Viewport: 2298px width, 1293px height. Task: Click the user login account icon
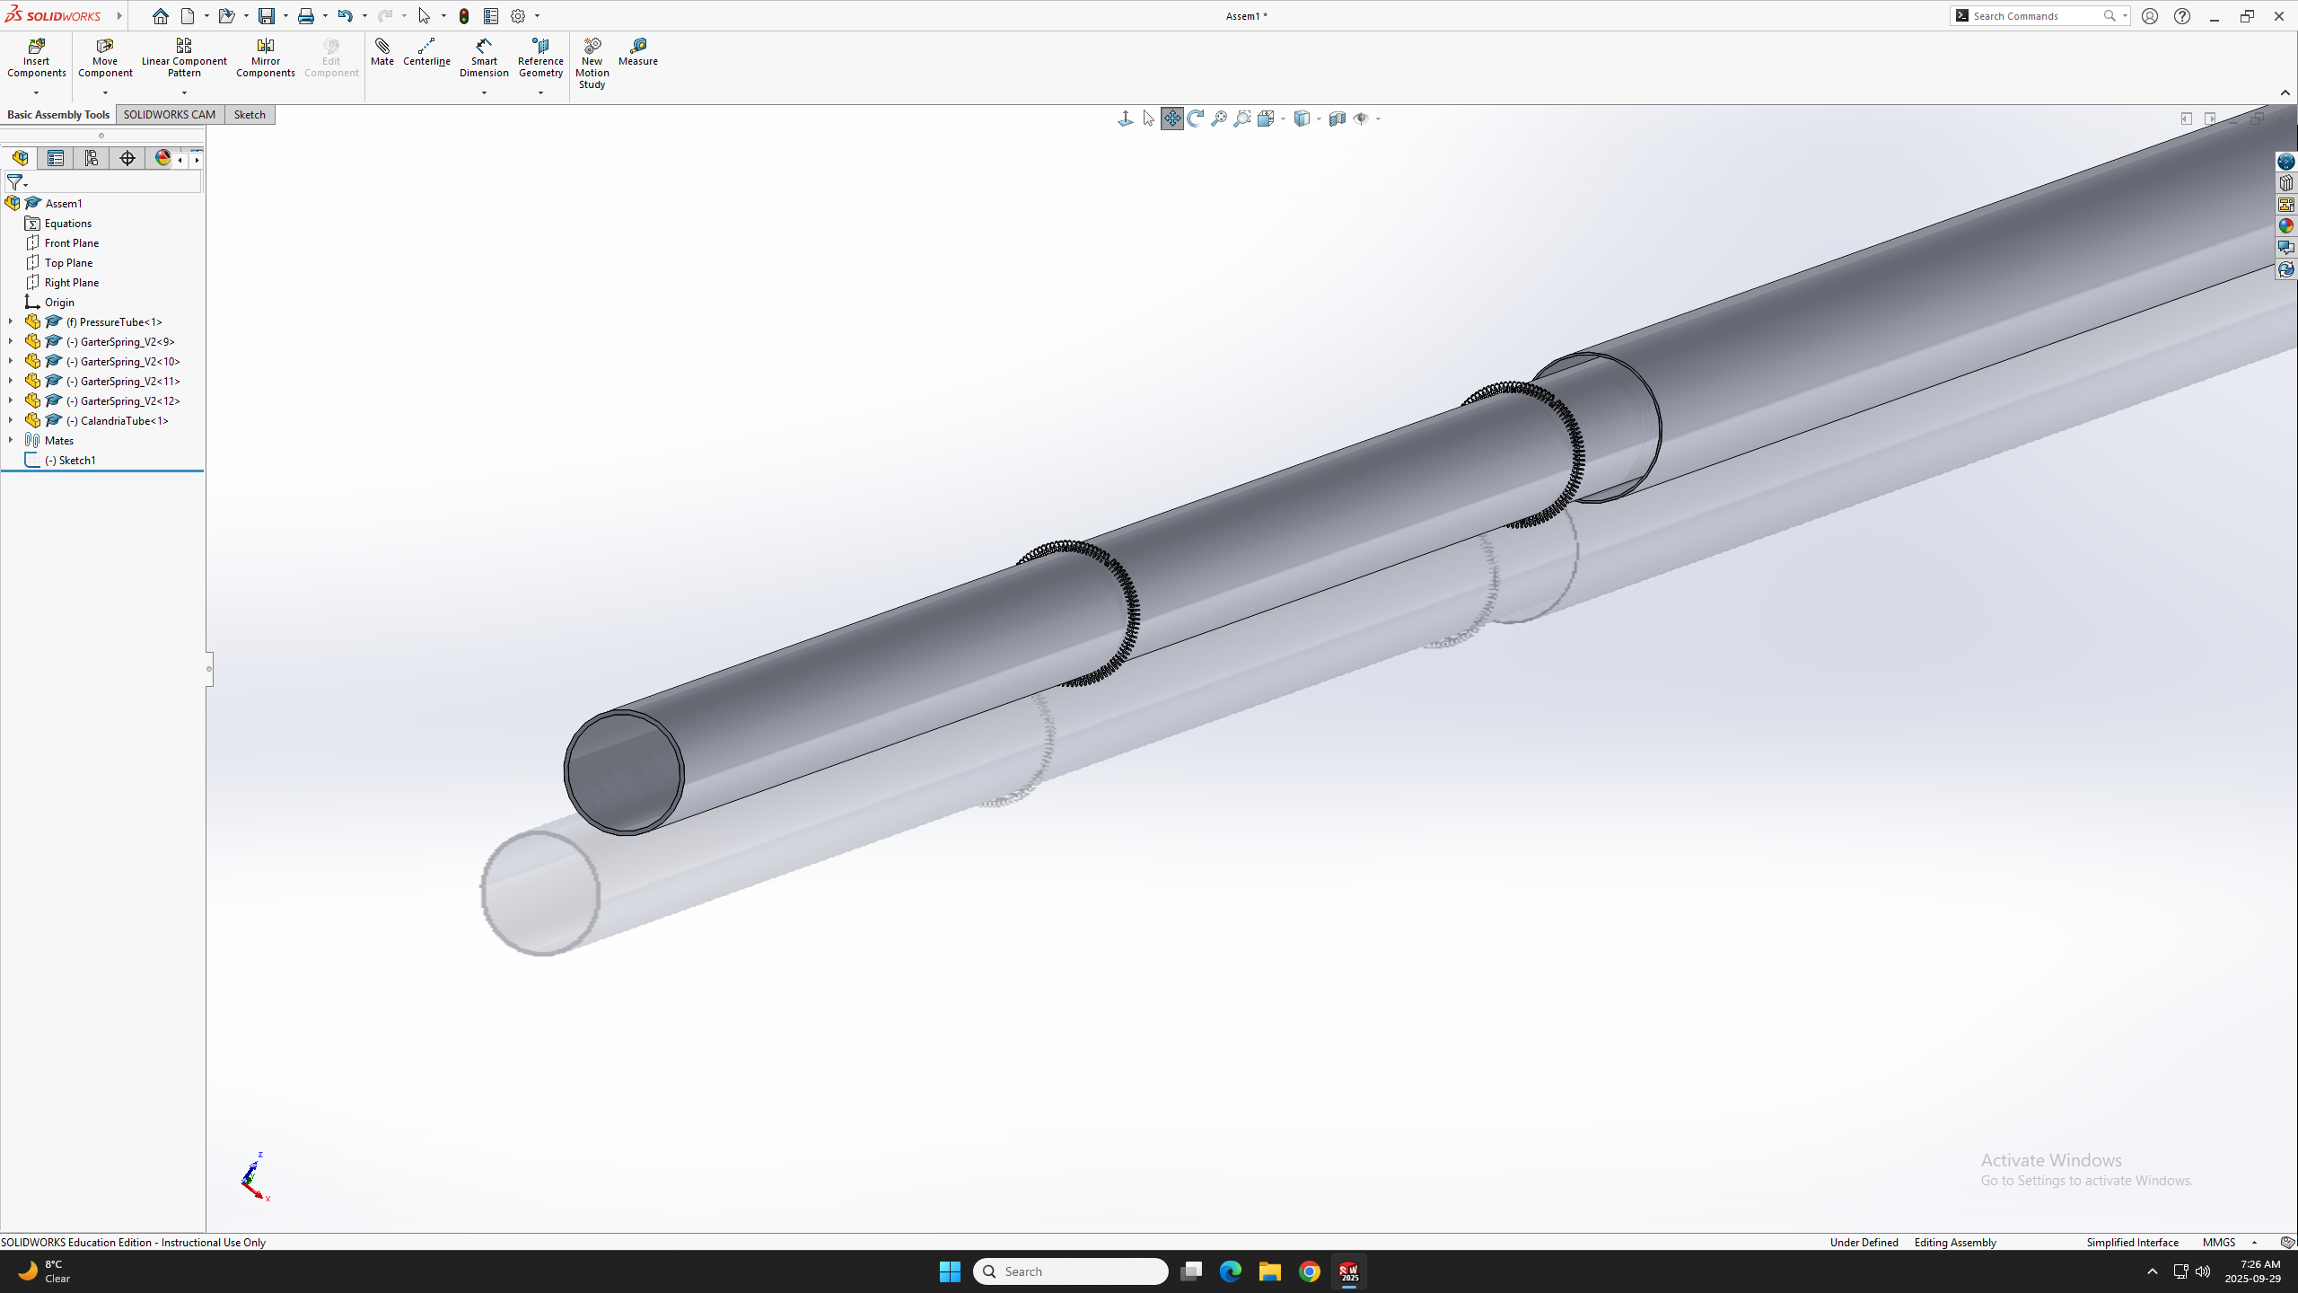click(x=2150, y=16)
